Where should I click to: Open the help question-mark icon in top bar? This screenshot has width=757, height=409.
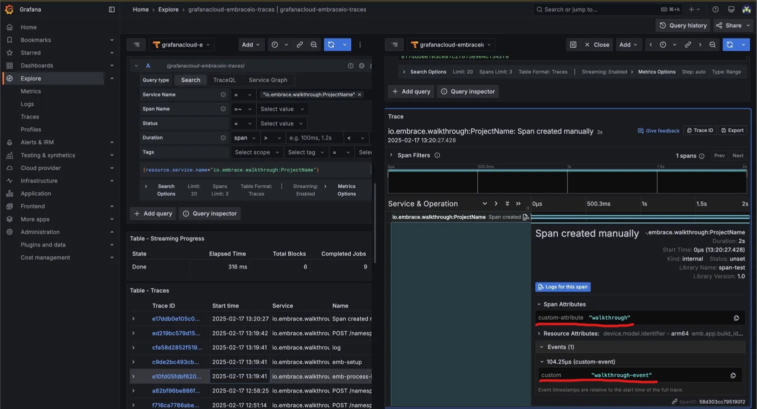coord(715,9)
